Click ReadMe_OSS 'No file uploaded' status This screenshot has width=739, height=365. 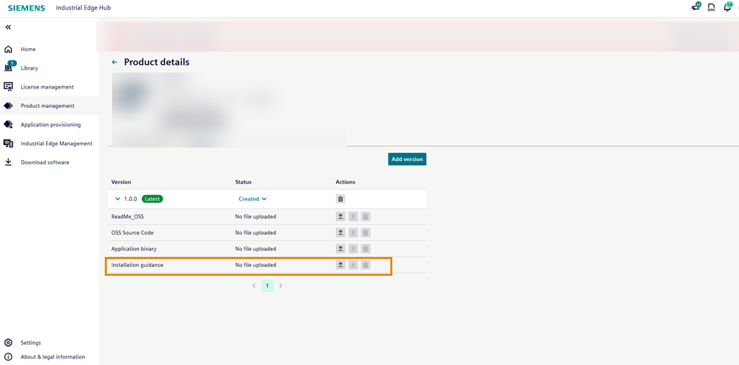255,217
